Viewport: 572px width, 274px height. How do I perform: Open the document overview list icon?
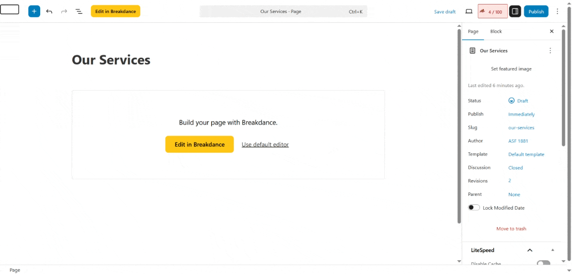coord(79,11)
